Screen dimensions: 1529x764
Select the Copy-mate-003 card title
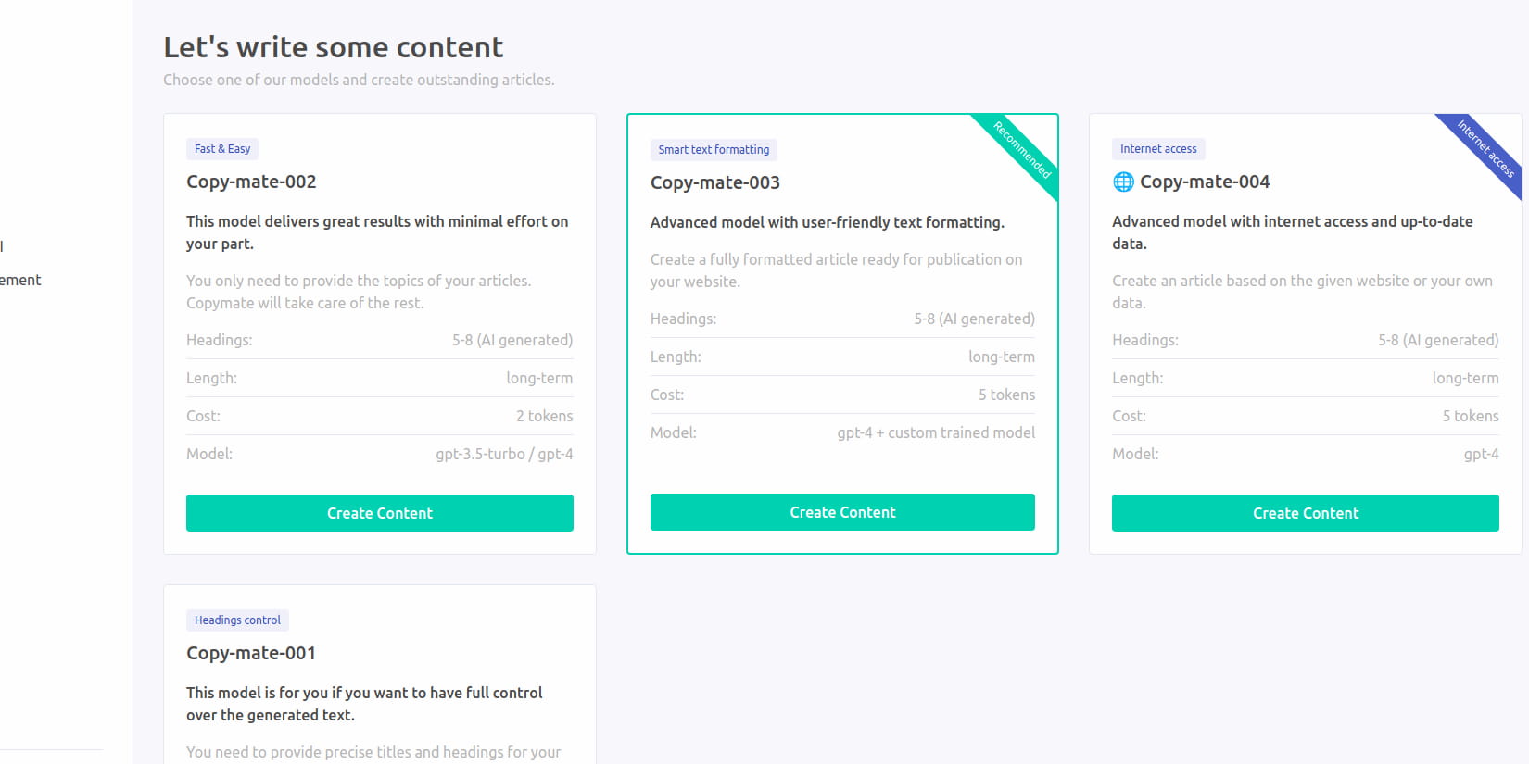coord(715,183)
